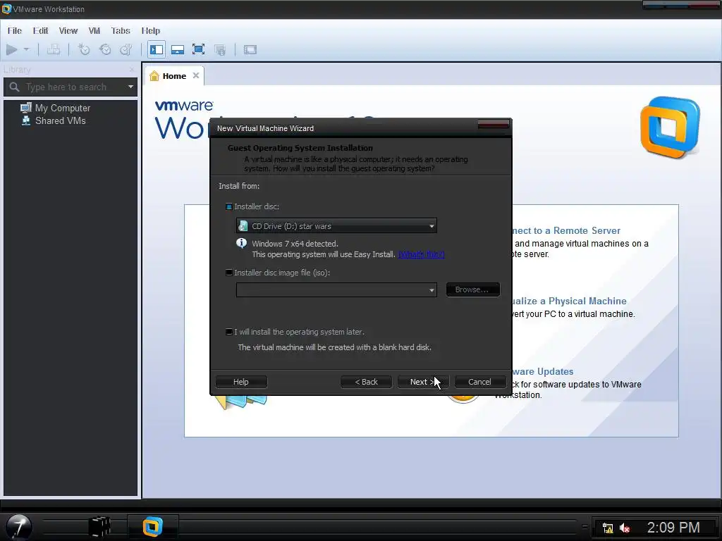Open the Help menu
Screen dimensions: 722x541
(x=151, y=30)
